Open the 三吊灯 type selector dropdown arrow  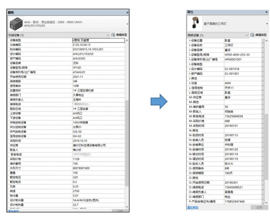[x=267, y=23]
